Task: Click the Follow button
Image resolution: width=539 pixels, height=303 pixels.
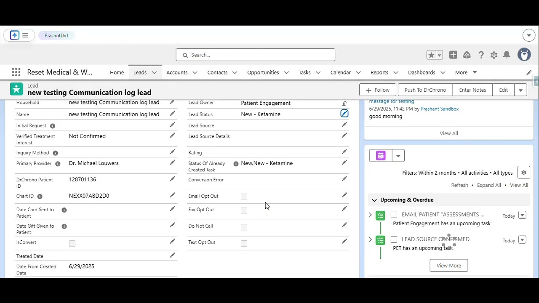Action: click(x=378, y=90)
